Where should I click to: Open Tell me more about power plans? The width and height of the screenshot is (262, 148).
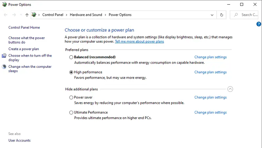(140, 42)
